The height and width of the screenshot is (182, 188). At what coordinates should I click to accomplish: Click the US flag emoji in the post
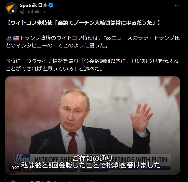(16, 38)
